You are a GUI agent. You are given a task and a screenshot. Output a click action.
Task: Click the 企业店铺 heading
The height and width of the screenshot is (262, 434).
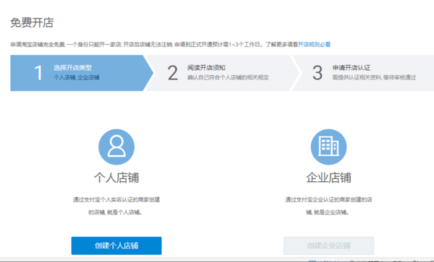(x=328, y=178)
